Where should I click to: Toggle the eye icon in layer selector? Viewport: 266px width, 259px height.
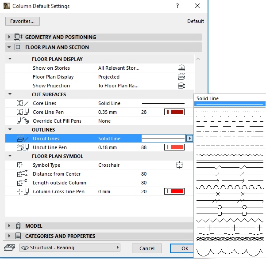25,248
